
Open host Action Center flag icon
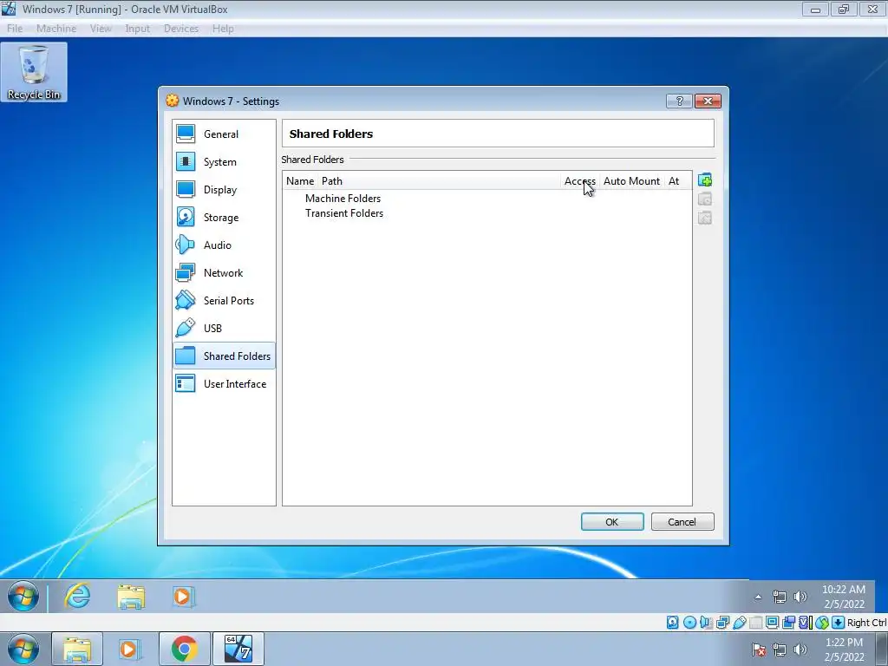pos(758,650)
